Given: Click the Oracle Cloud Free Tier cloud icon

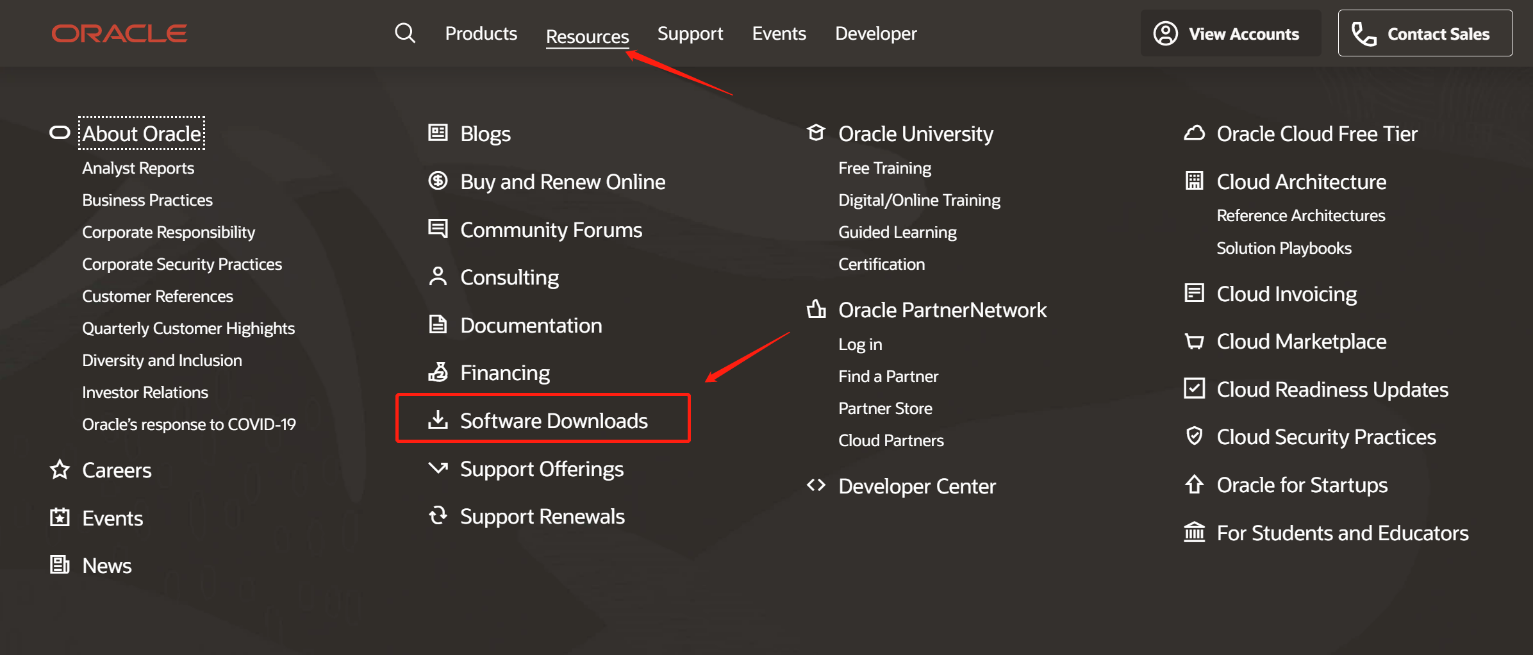Looking at the screenshot, I should [1194, 133].
